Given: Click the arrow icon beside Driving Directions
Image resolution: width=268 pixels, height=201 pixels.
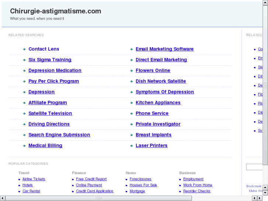Looking at the screenshot, I should click(x=24, y=124).
